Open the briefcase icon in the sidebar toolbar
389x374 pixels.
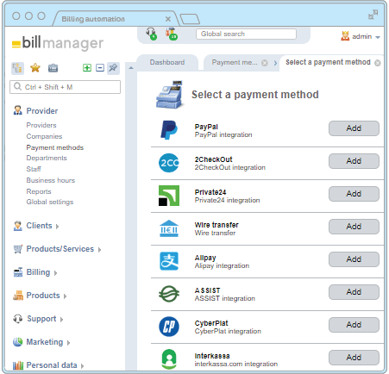coord(53,68)
